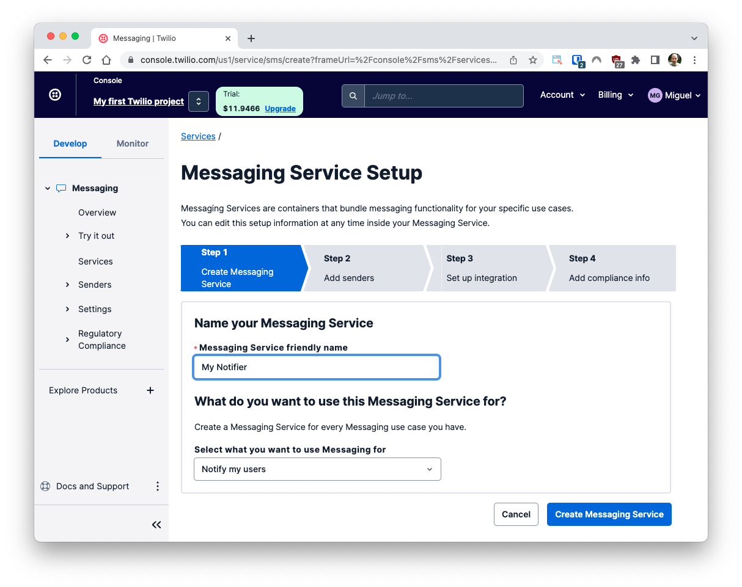Open the 1Password extension icon
The height and width of the screenshot is (587, 742).
[x=577, y=60]
